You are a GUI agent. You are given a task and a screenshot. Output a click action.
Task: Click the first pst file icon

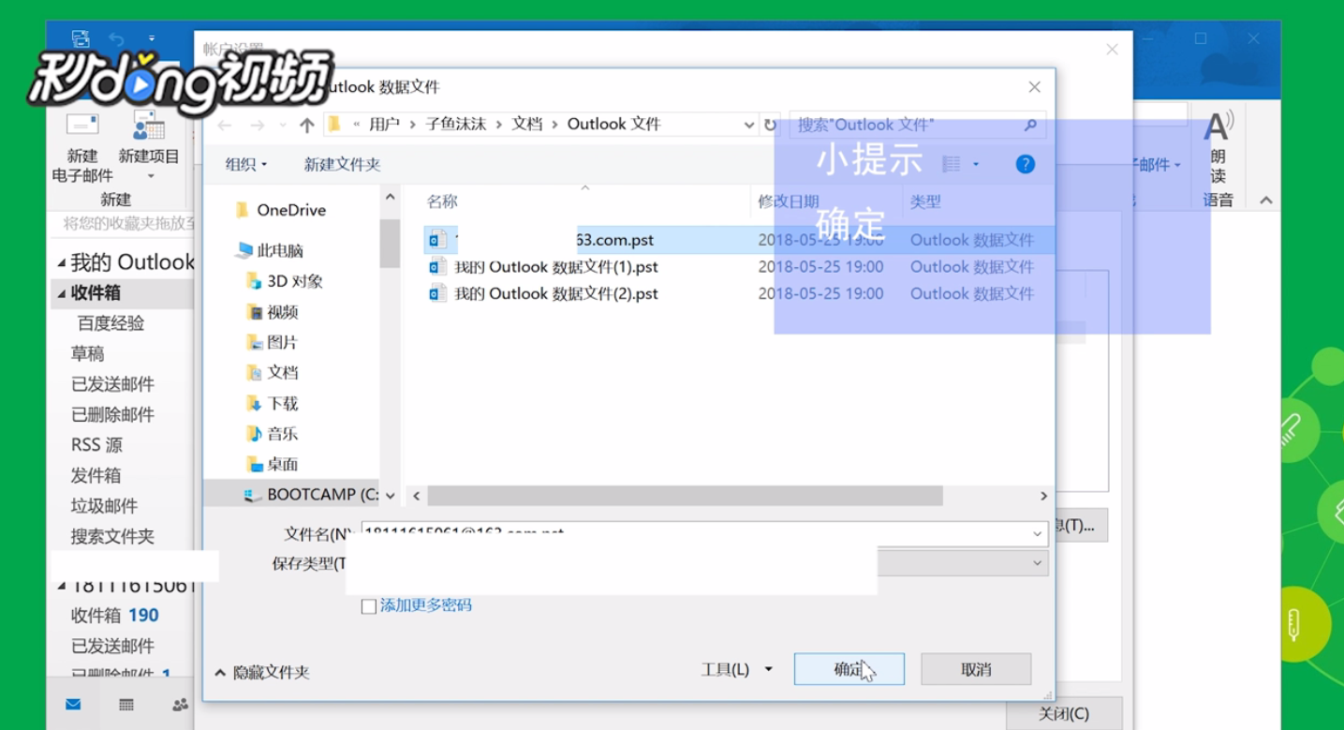pos(437,240)
